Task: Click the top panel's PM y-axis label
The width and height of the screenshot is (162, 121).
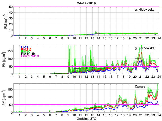Action: (x=6, y=21)
